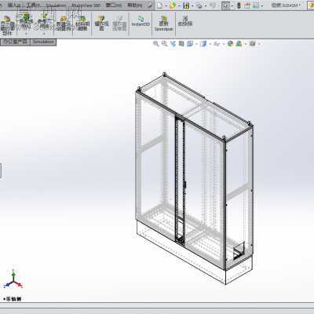Click the Save icon in the top toolbar
The height and width of the screenshot is (314, 314).
(186, 5)
